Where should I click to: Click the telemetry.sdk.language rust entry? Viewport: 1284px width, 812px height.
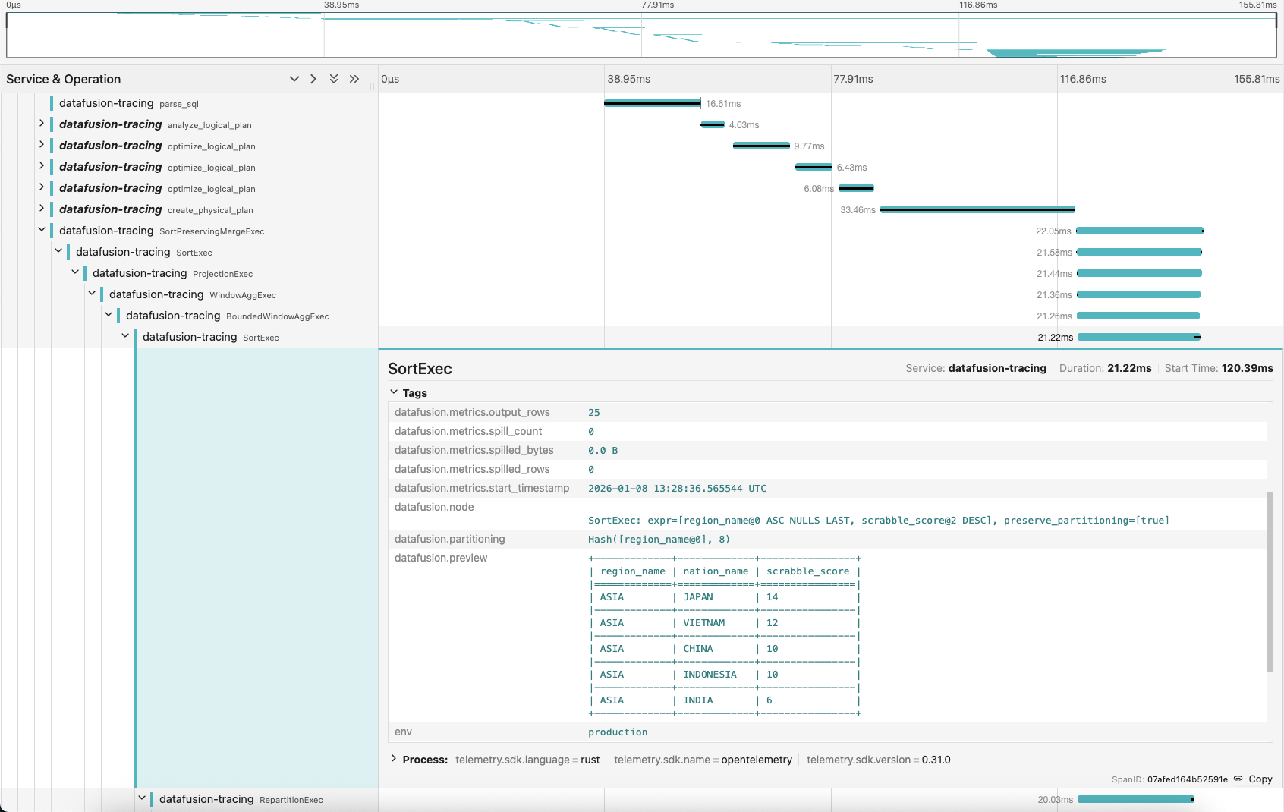527,760
